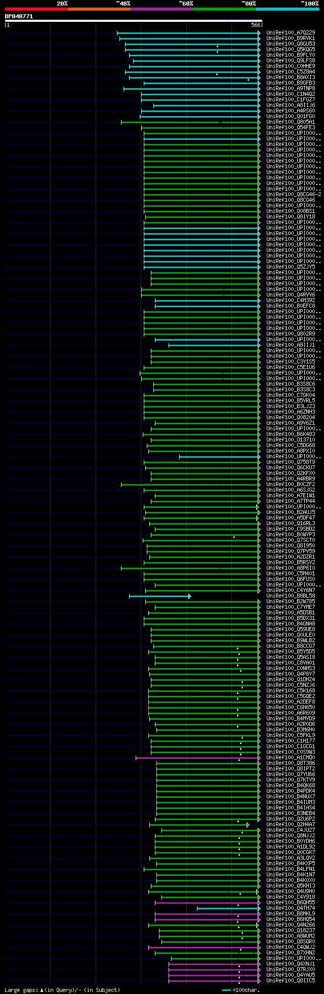Select the UniRef100_Q8CG46-2 label
The image size is (324, 994).
tap(294, 194)
